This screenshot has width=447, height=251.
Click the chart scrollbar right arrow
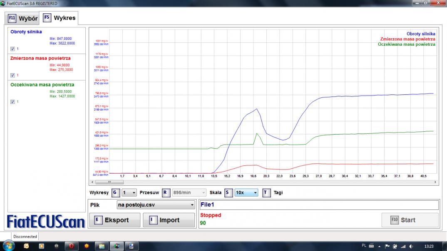click(435, 182)
